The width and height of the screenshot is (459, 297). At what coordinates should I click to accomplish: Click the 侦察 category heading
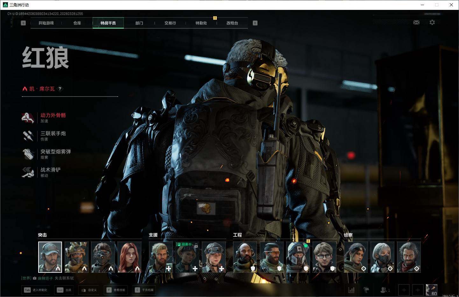pos(348,235)
